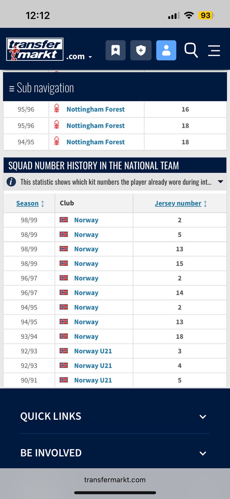Open the user profile icon
The image size is (230, 499).
[166, 50]
